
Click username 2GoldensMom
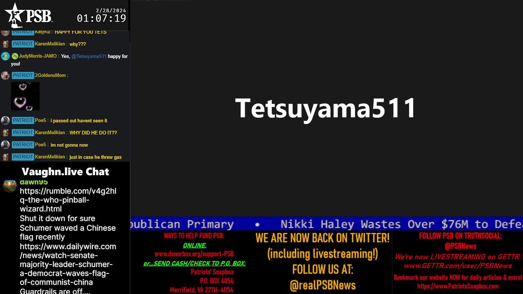click(50, 75)
